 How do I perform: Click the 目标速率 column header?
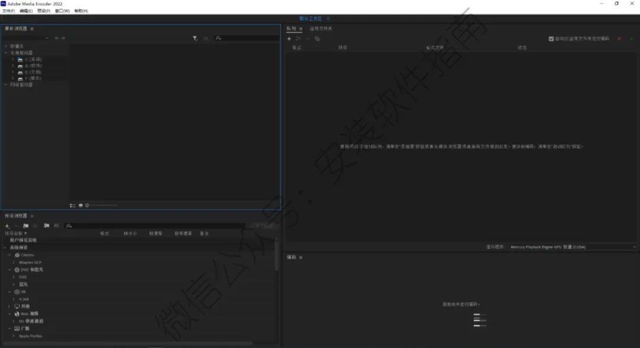tap(183, 233)
